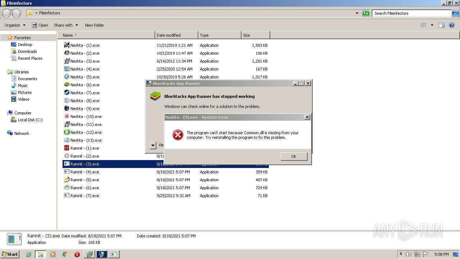Image resolution: width=460 pixels, height=259 pixels.
Task: Open the volume speaker tray icon
Action: coord(409,254)
